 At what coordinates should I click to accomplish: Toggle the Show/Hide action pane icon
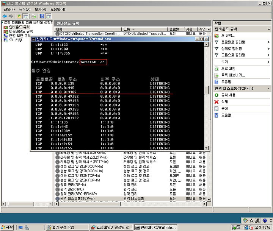click(x=49, y=16)
